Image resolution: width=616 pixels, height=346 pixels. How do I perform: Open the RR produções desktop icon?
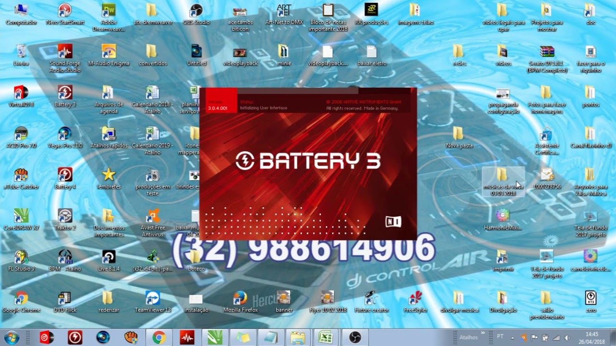point(371,14)
